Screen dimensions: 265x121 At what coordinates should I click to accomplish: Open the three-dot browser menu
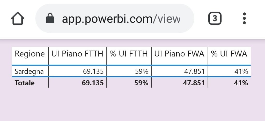click(244, 19)
